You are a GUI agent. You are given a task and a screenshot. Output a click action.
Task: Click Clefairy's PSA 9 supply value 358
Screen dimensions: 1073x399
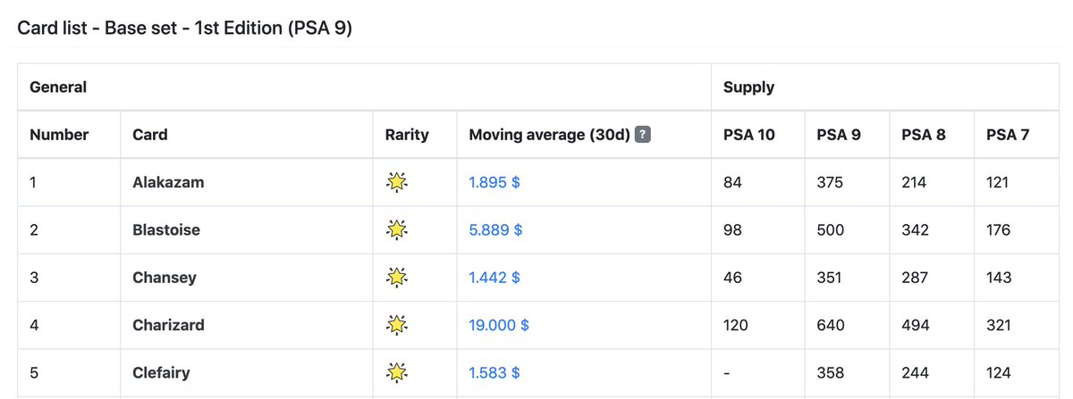[830, 372]
